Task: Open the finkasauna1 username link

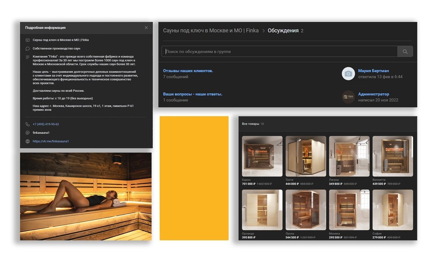Action: [41, 133]
